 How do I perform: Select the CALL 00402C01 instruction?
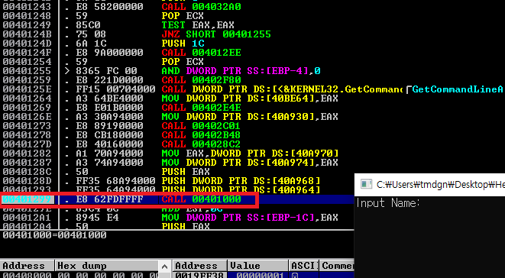[201, 126]
